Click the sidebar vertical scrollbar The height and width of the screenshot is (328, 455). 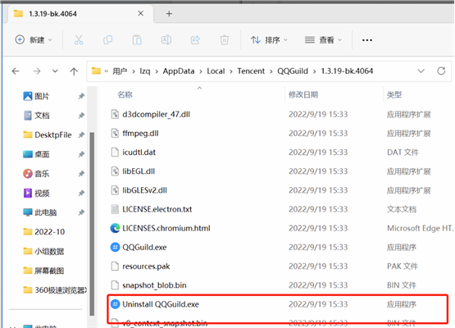pyautogui.click(x=92, y=224)
